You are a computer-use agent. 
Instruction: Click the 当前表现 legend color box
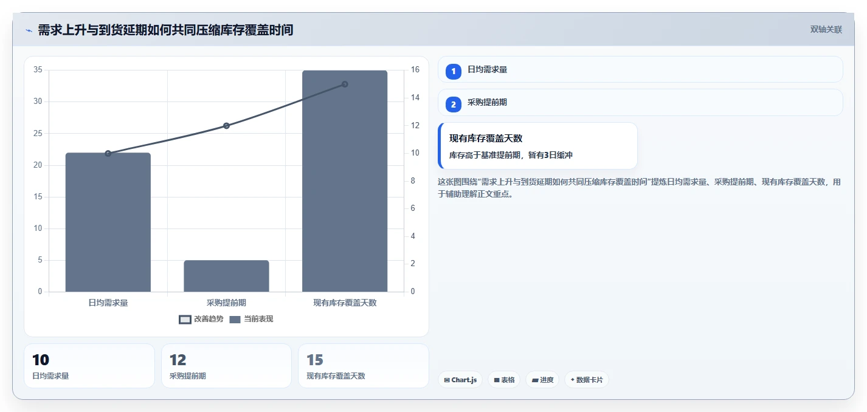tap(235, 320)
